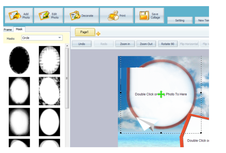Click the green move handle on photo placeholder

[x=161, y=94]
